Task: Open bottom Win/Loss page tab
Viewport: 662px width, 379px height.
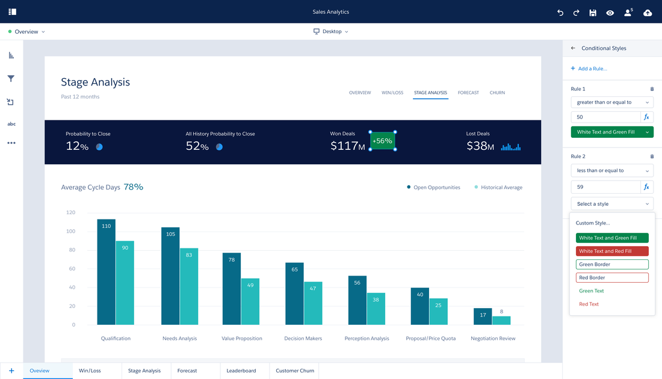Action: tap(97, 371)
